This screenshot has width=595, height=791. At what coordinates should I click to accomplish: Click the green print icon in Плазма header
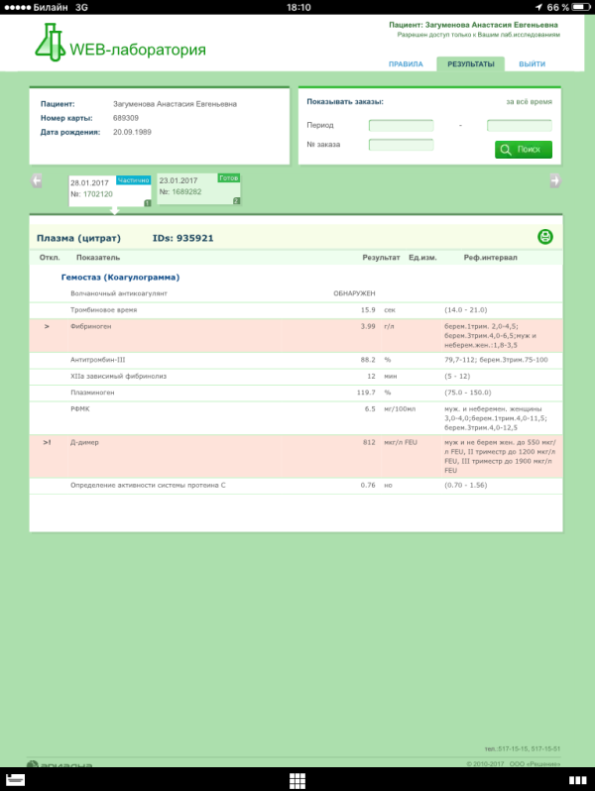click(x=544, y=237)
